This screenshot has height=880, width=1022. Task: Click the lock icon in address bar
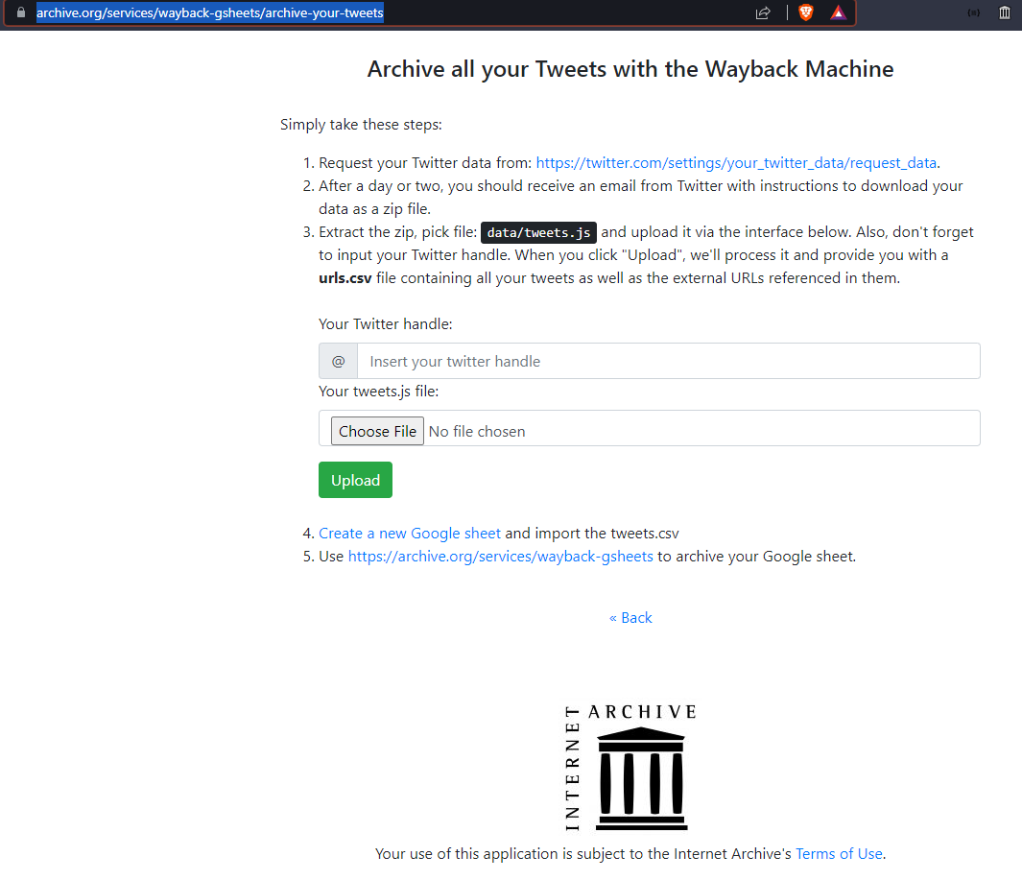(x=21, y=12)
